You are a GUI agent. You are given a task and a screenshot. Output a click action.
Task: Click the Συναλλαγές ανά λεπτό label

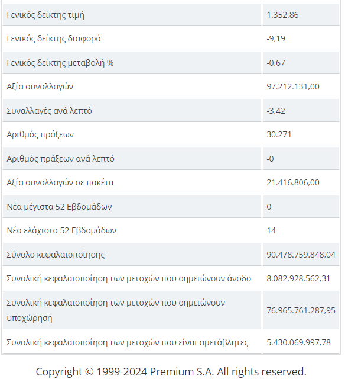pos(49,111)
